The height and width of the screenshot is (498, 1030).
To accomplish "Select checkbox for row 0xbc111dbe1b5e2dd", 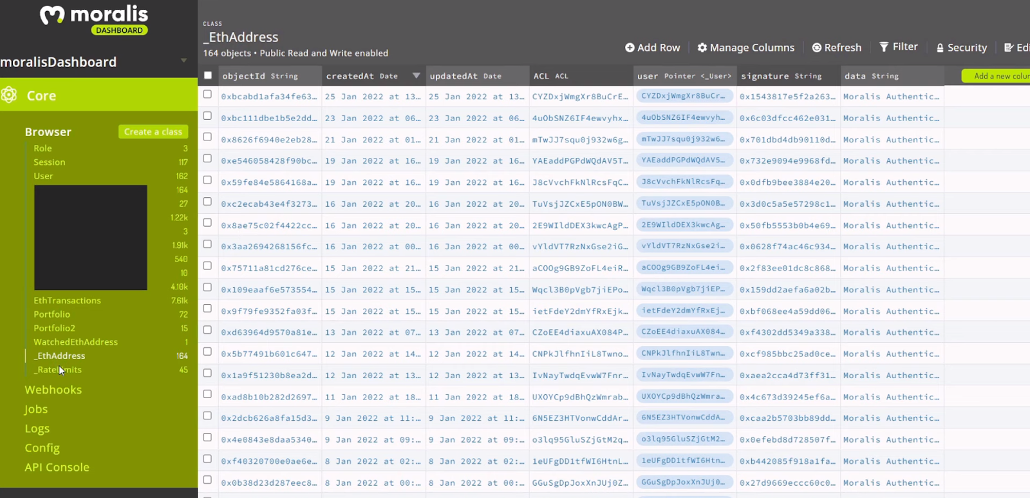I will [x=207, y=116].
